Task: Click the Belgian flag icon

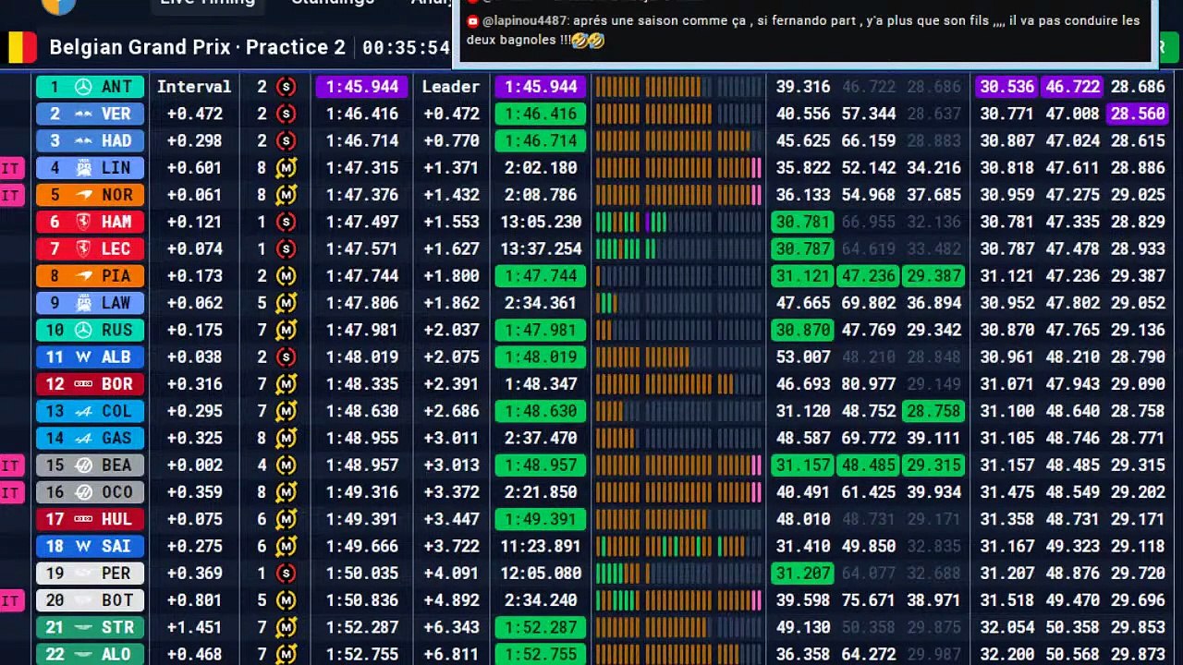Action: [x=22, y=47]
